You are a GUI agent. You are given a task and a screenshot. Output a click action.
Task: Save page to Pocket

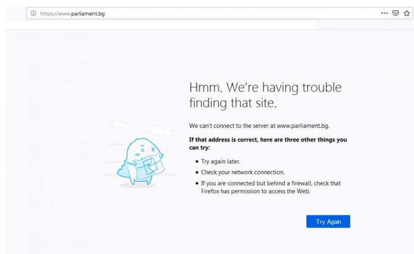[395, 13]
